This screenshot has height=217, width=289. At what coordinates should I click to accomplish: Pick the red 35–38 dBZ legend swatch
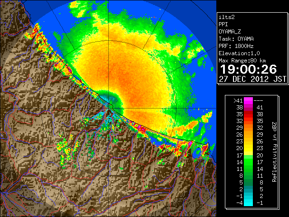coord(248,114)
